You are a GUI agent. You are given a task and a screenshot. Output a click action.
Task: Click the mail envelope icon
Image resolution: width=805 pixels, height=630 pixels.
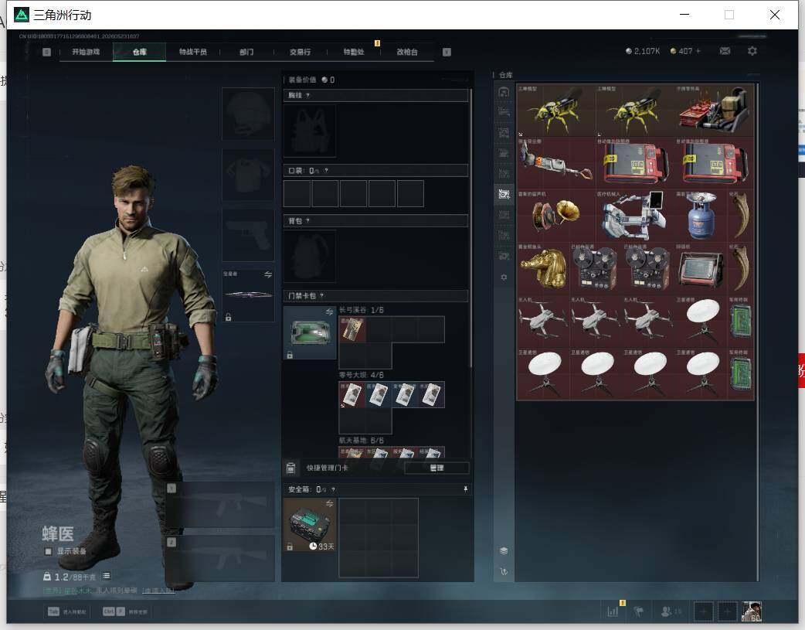pos(725,51)
